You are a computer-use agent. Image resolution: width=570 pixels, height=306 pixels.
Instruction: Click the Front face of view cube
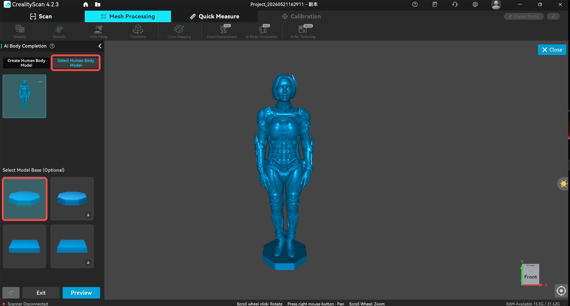(531, 276)
